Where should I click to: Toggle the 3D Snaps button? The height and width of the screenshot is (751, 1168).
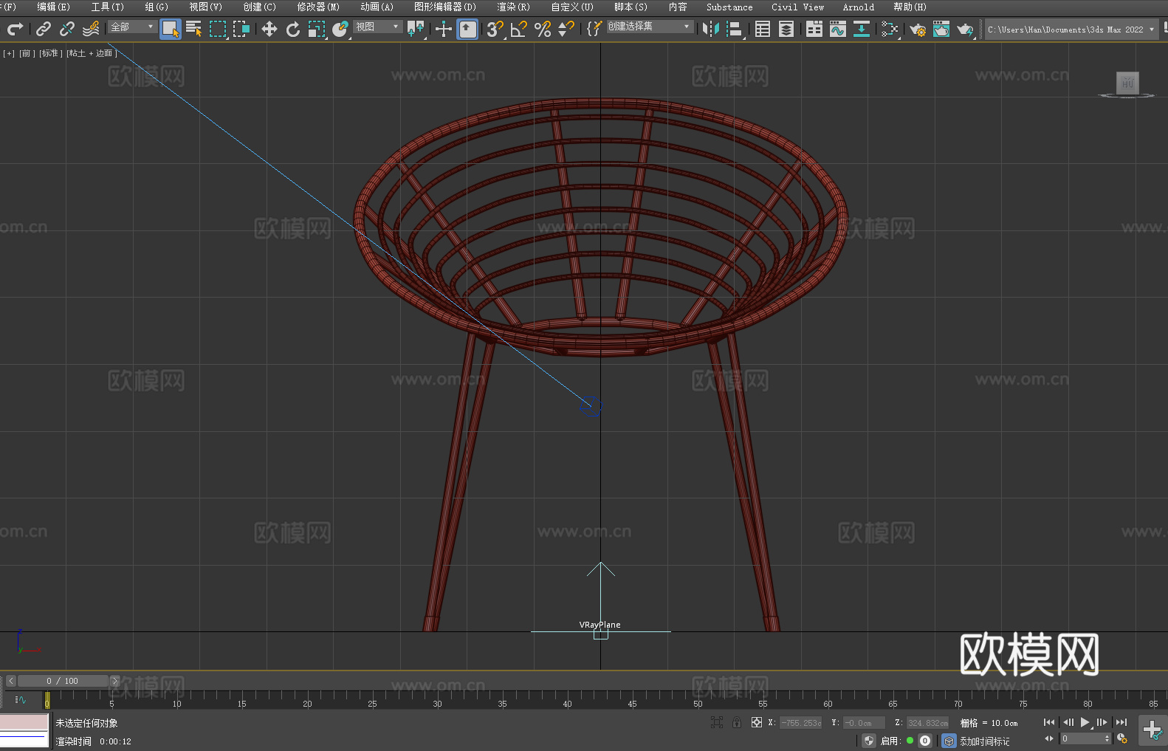tap(495, 29)
